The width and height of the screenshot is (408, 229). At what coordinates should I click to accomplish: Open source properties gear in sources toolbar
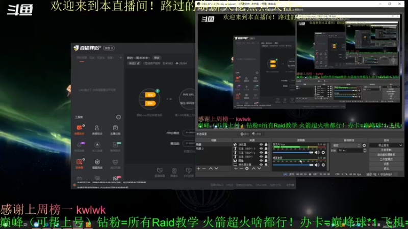[247, 168]
